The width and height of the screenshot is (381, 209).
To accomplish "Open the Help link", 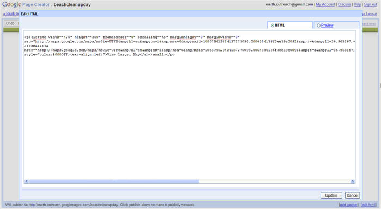I will 357,4.
